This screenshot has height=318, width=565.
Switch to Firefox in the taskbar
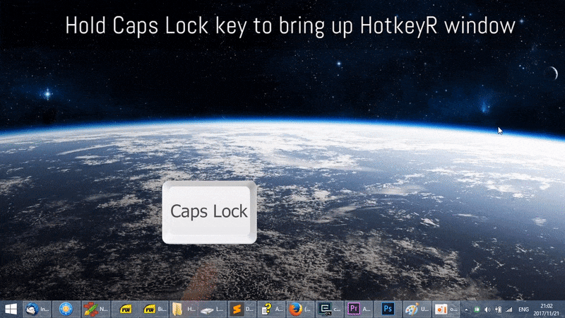click(300, 309)
